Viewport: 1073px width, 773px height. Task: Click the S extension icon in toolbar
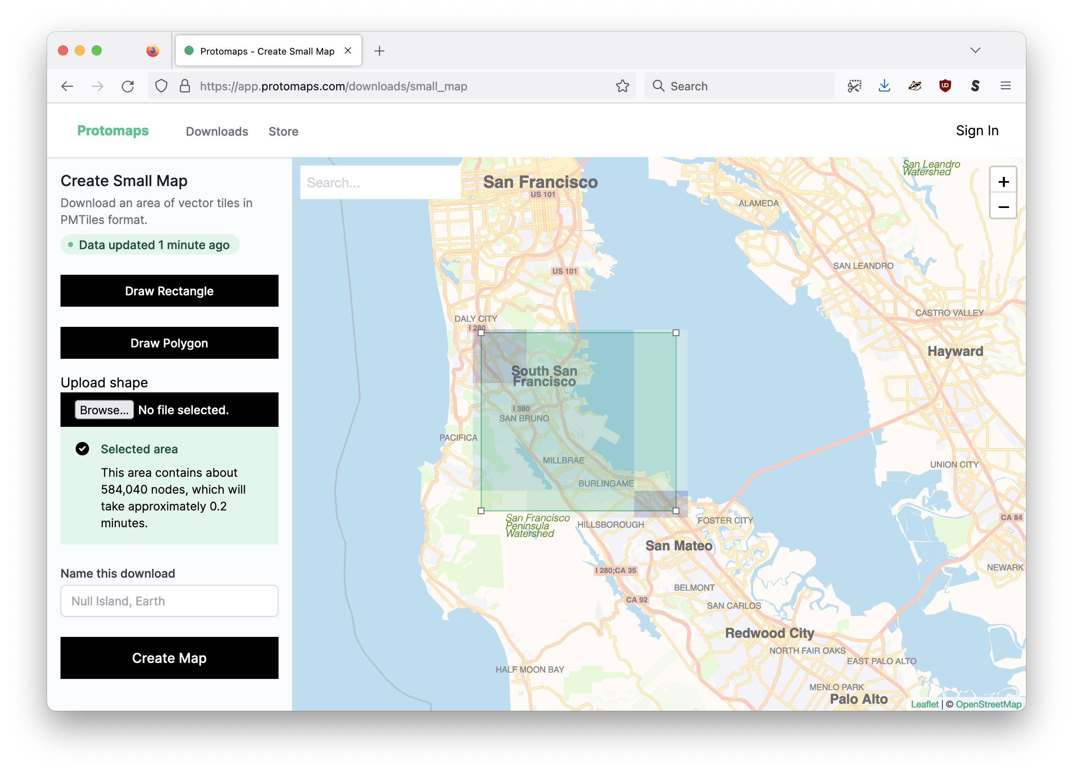tap(975, 86)
